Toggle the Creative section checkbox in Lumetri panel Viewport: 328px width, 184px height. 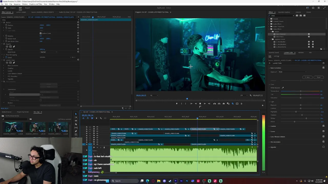pos(323,126)
